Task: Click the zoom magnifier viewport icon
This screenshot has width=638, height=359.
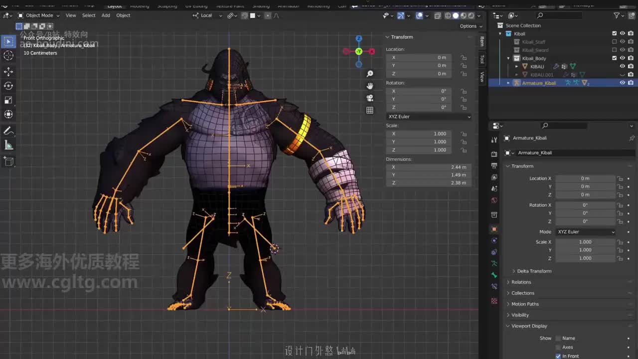Action: (370, 74)
